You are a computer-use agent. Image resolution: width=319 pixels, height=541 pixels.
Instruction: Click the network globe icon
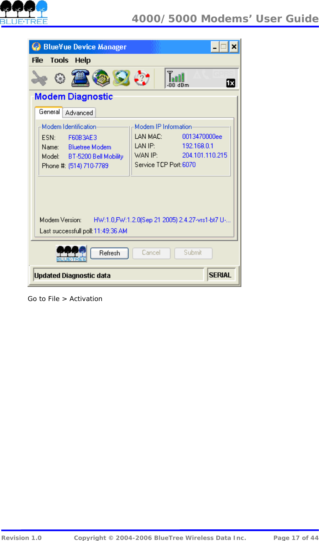(x=122, y=78)
